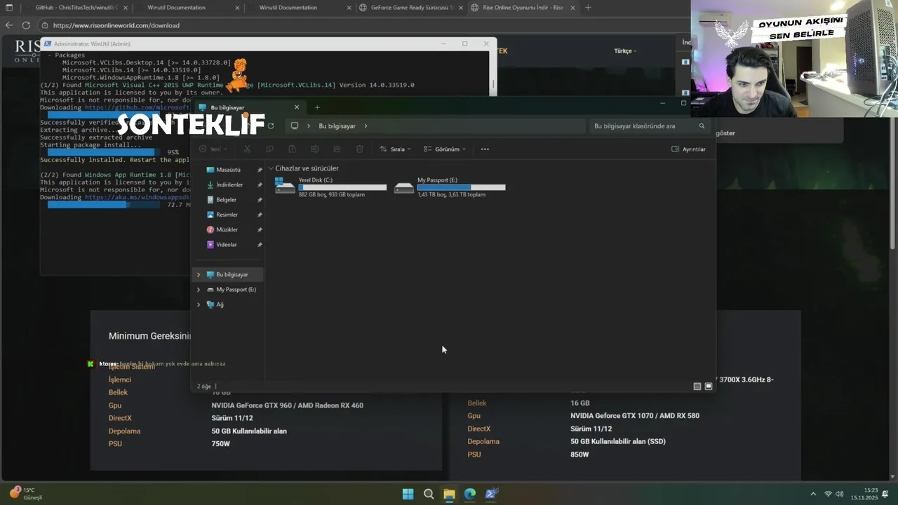Viewport: 898px width, 505px height.
Task: Open the three-dots See more menu in Explorer
Action: pyautogui.click(x=485, y=149)
